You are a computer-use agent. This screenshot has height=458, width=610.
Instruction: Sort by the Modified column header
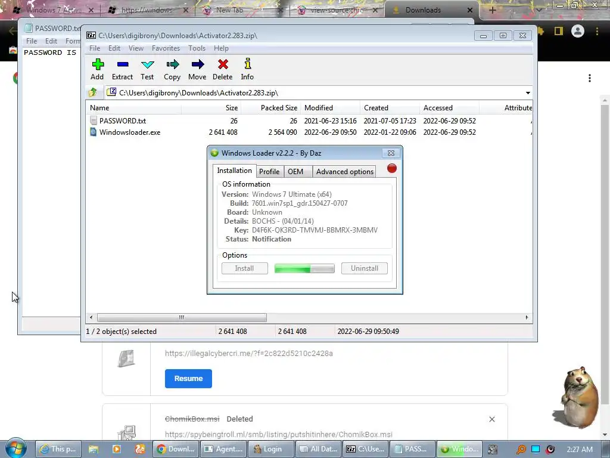point(330,108)
